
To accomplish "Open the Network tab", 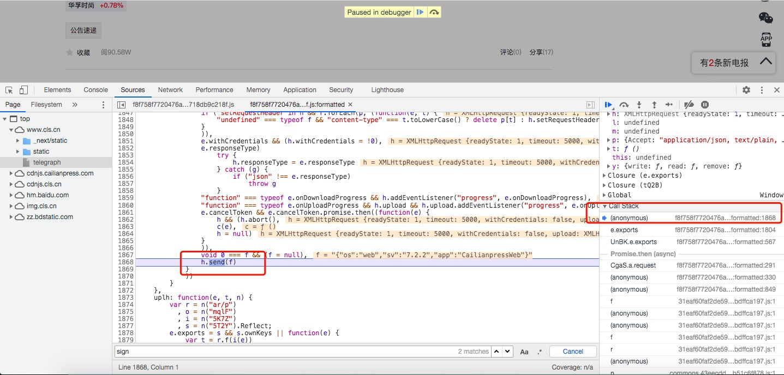I will (x=171, y=90).
